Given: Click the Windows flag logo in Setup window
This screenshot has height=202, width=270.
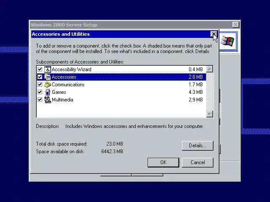Looking at the screenshot, I should coord(228,41).
